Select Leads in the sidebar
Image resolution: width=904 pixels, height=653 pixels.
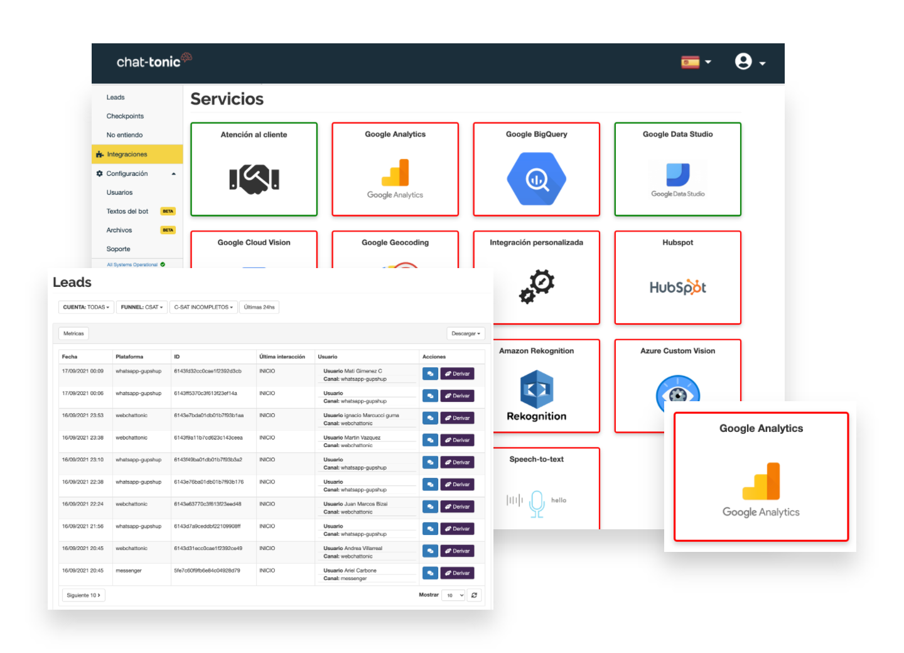[116, 97]
